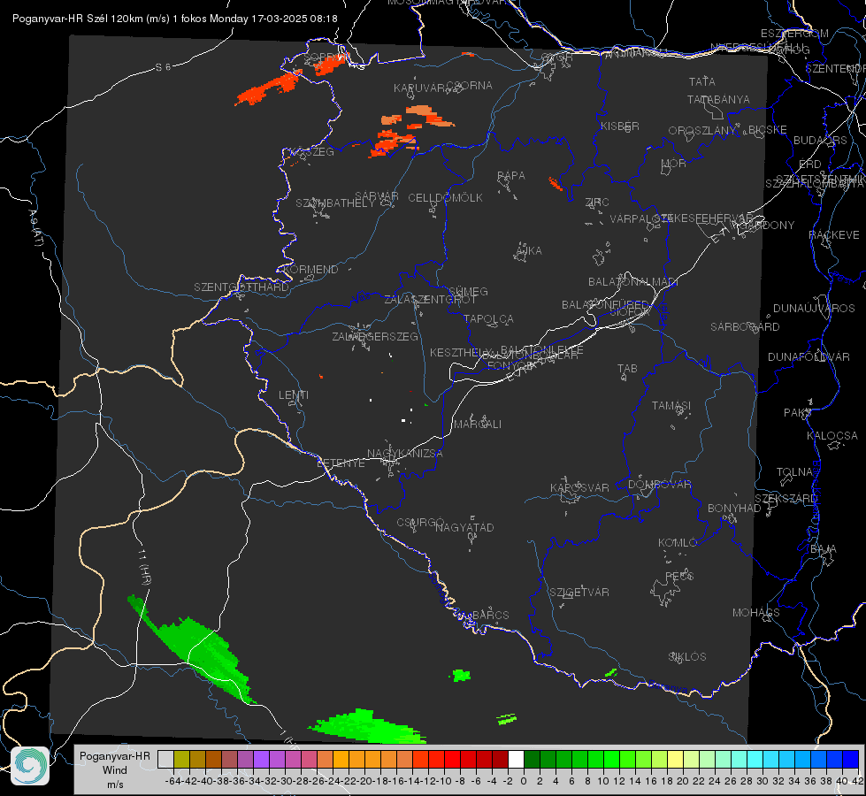The image size is (866, 796).
Task: Click the KISBÉR city label
Action: tap(620, 126)
